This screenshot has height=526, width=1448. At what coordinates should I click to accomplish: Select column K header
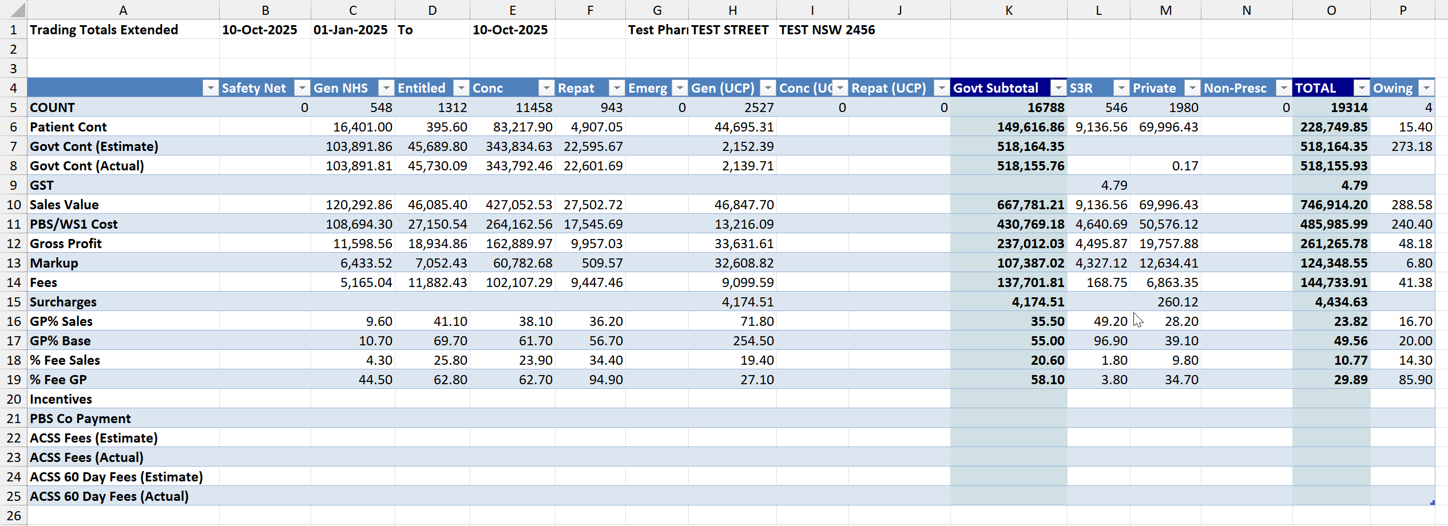point(1008,10)
